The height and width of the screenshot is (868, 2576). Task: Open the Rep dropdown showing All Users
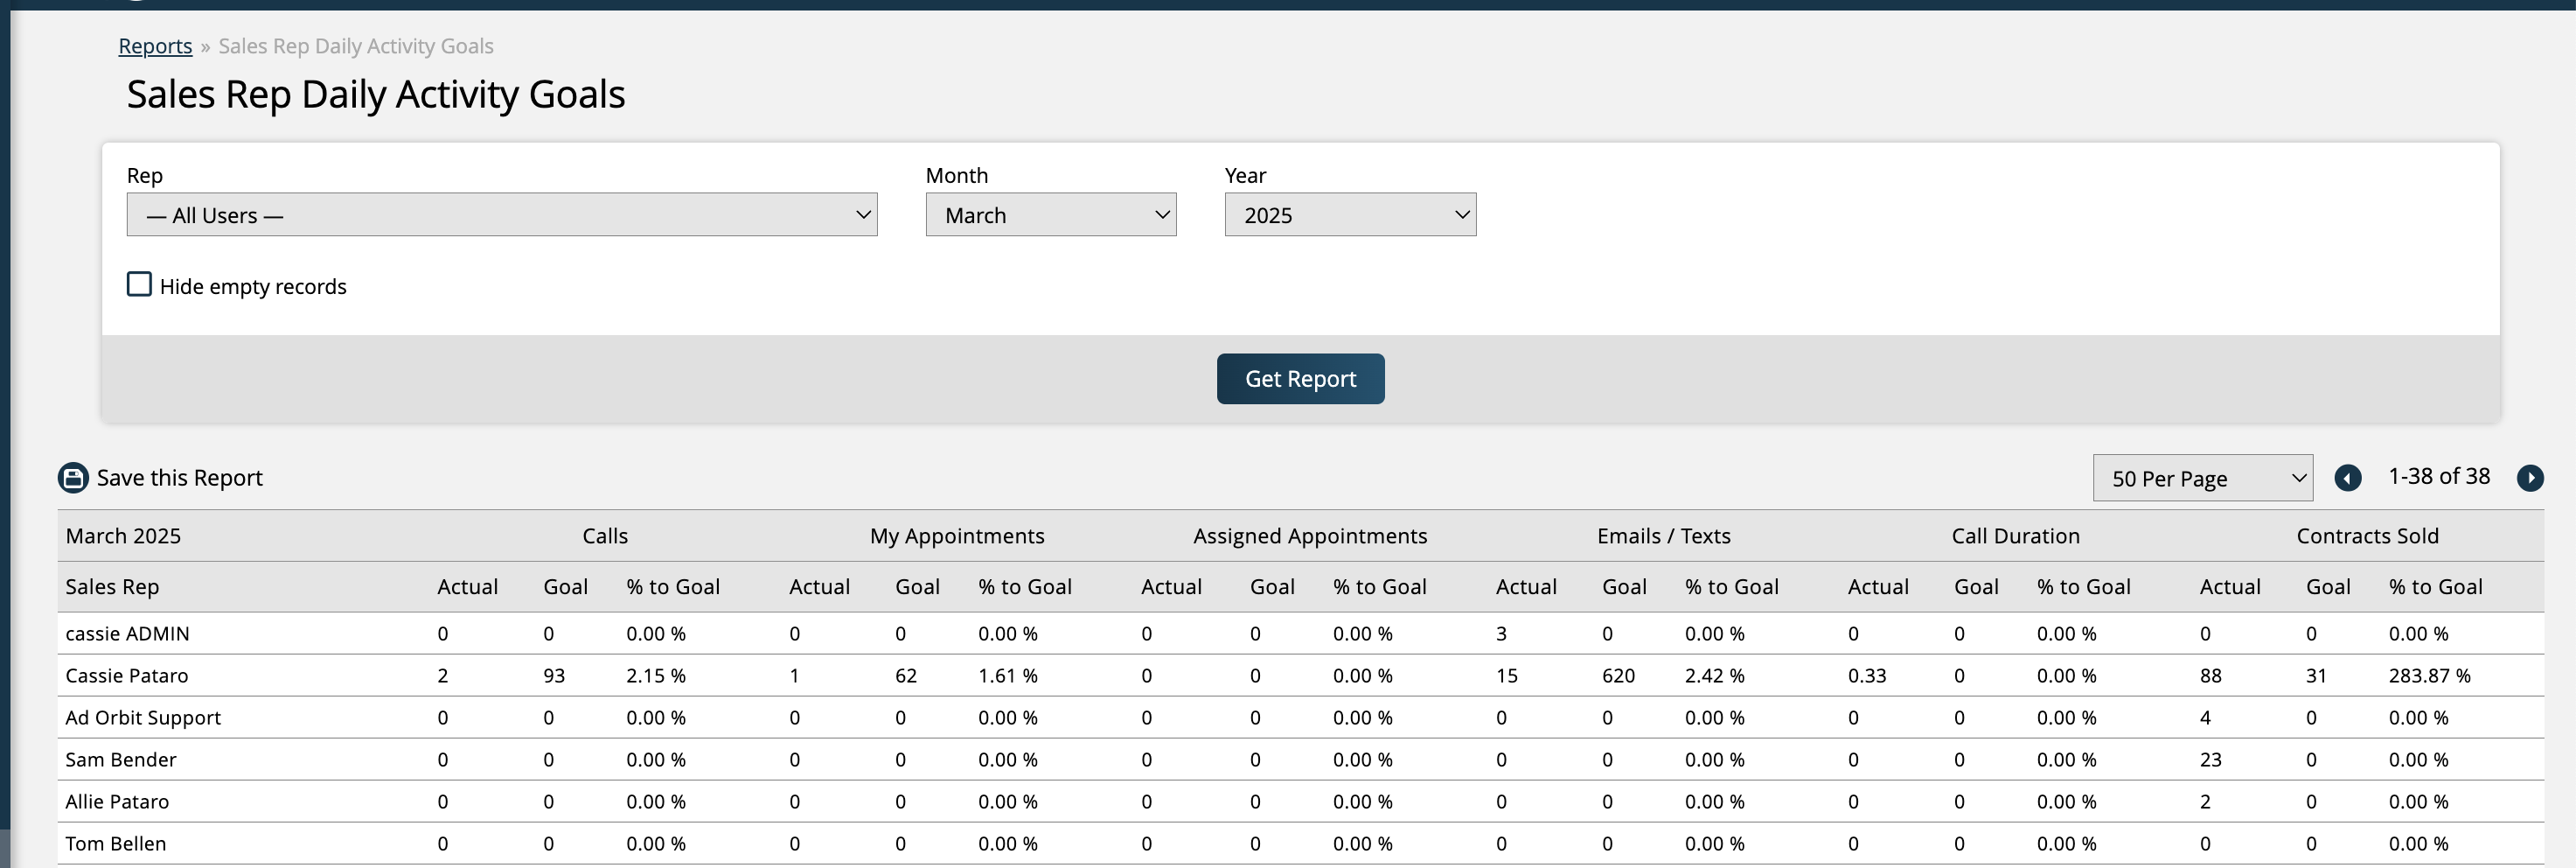[x=501, y=215]
